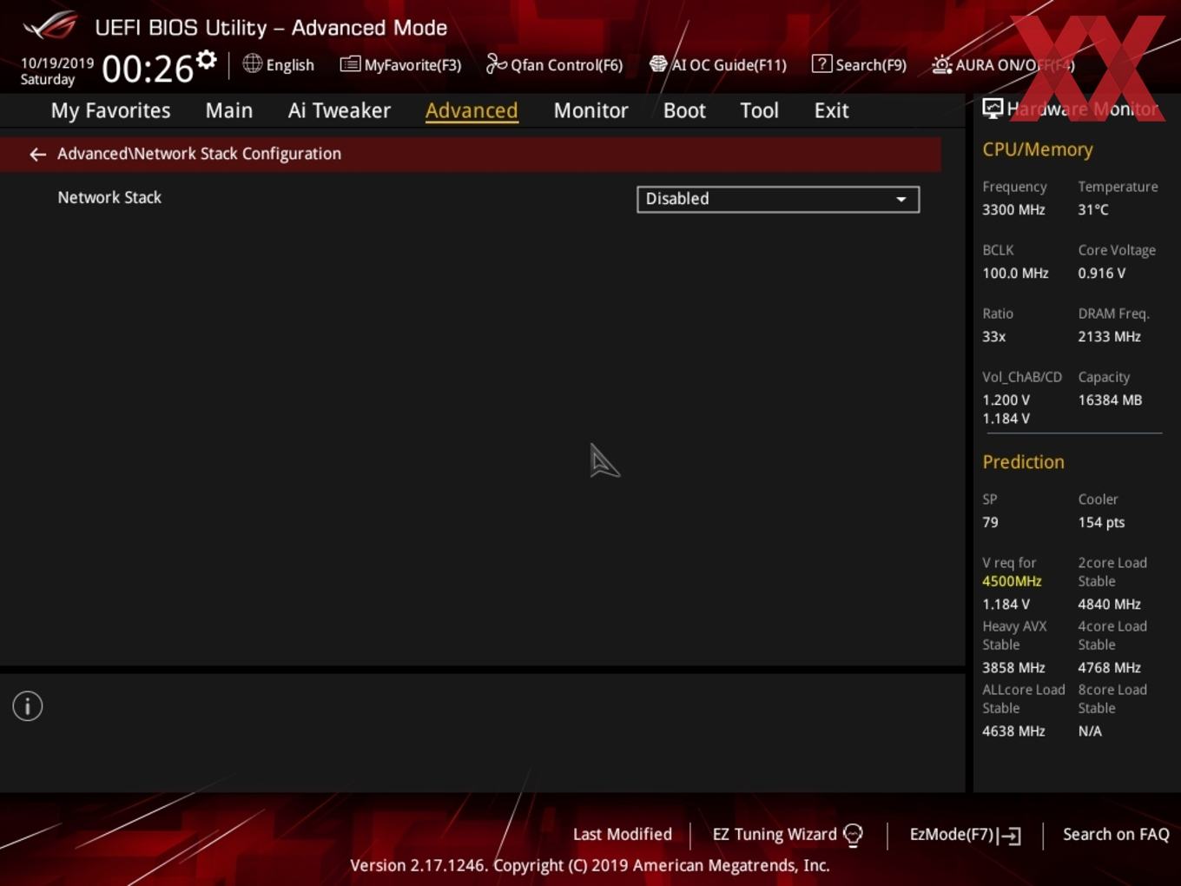Click the Advanced\Network Stack Configuration breadcrumb
The image size is (1181, 886).
[x=199, y=154]
